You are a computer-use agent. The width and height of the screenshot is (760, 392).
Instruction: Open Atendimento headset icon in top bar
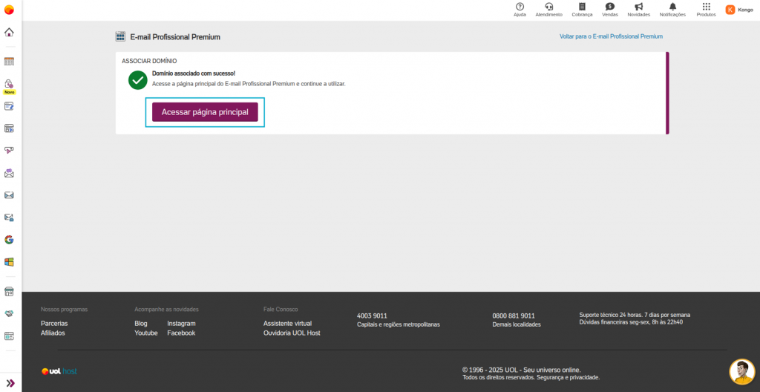(x=548, y=9)
